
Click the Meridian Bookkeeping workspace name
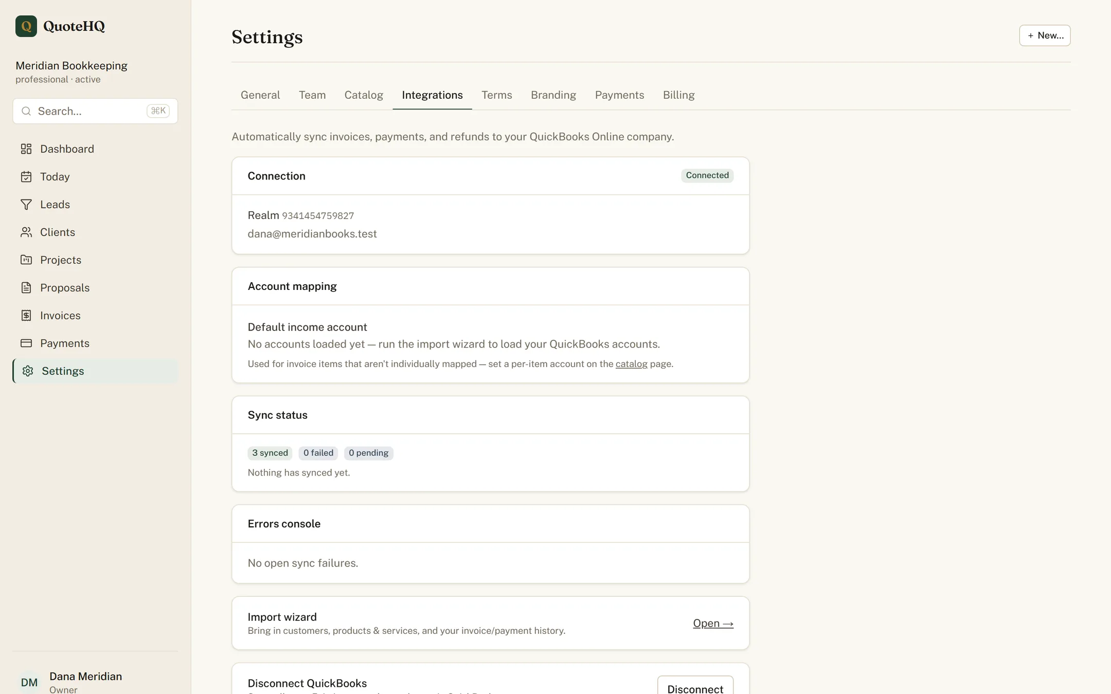pyautogui.click(x=71, y=66)
